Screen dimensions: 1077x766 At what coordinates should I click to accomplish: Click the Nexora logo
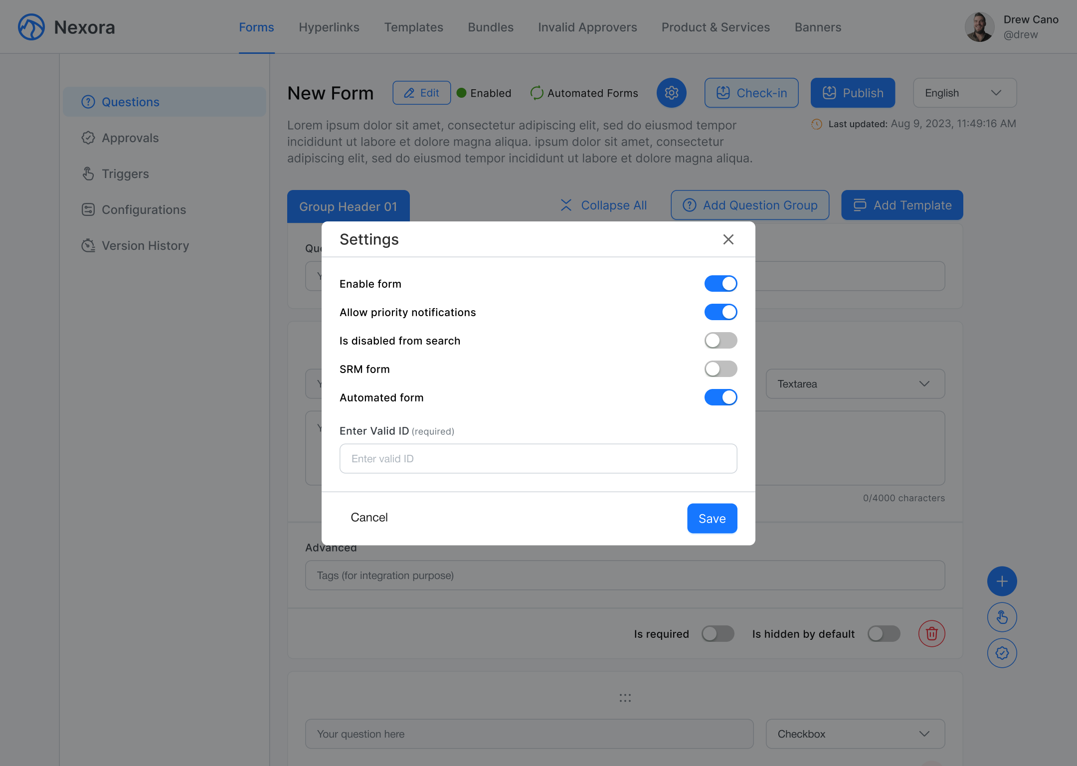(31, 26)
